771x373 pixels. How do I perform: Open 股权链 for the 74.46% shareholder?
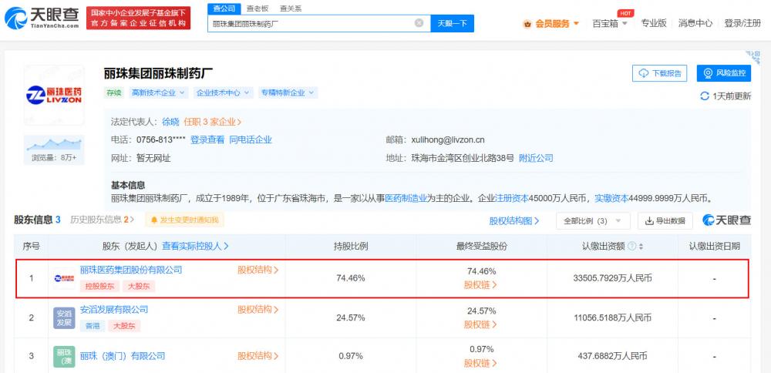[480, 284]
